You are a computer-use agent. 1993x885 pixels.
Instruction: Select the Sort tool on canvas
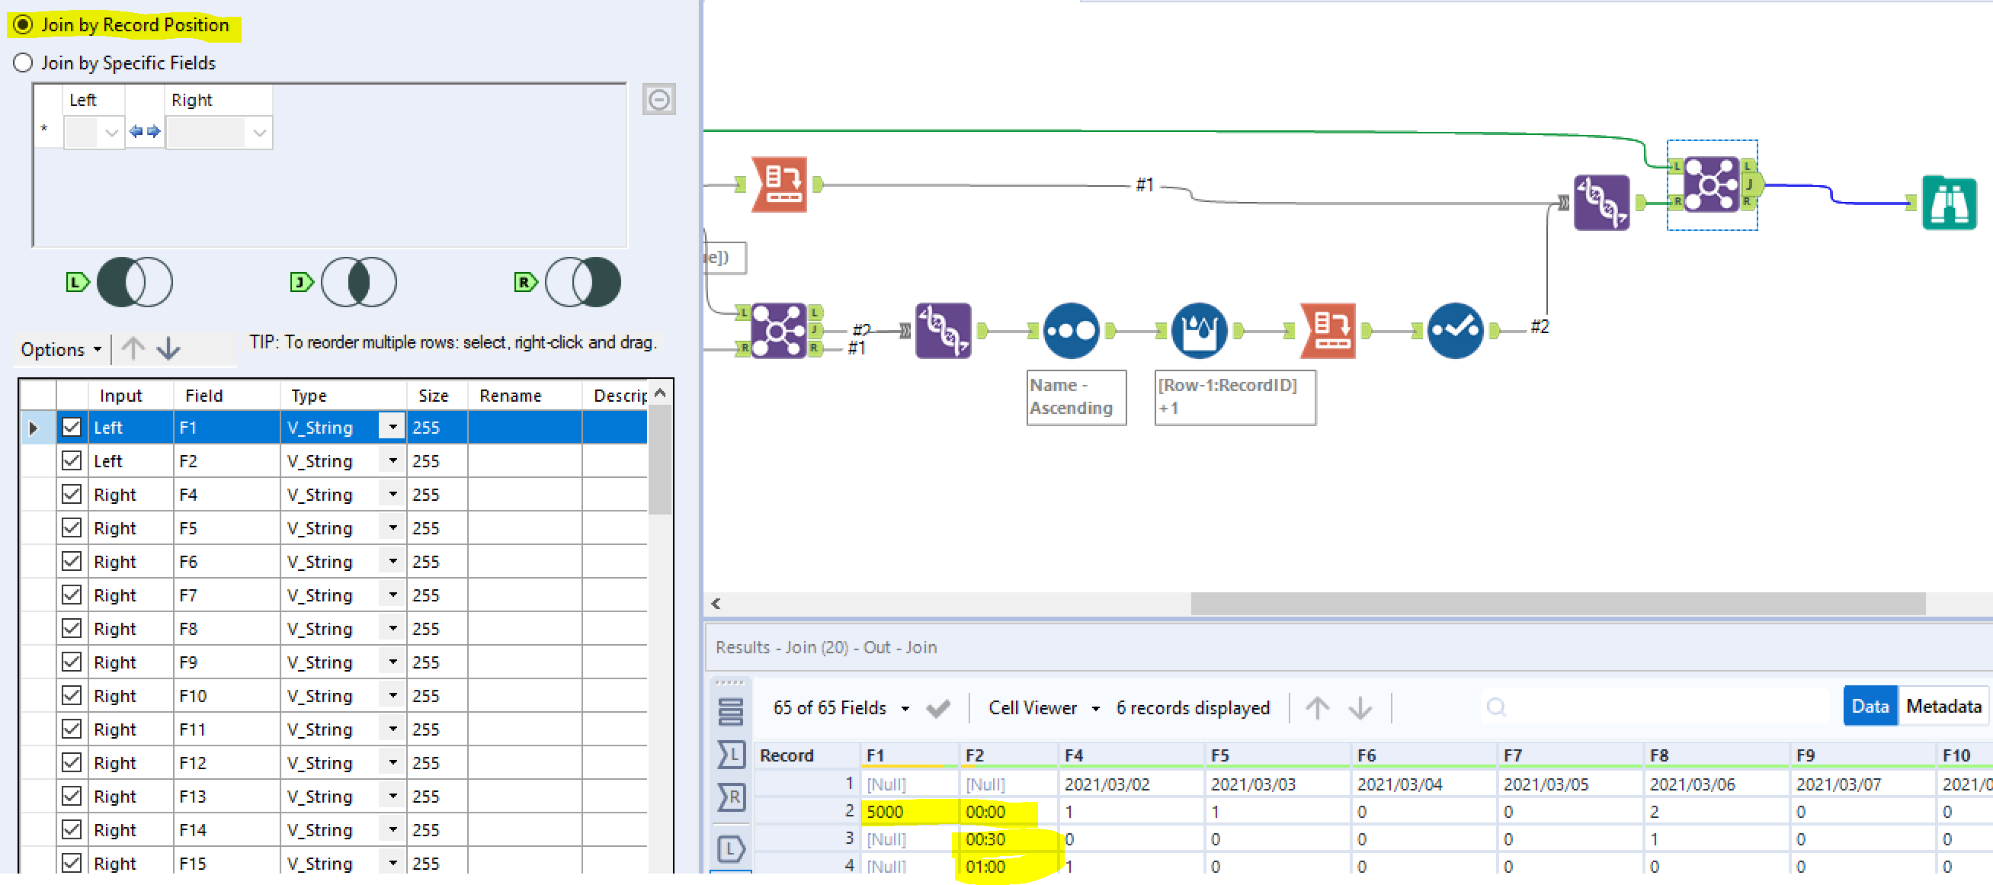(1071, 330)
